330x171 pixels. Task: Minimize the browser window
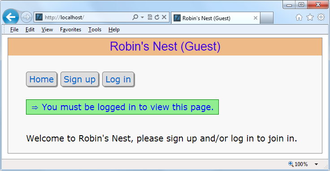point(289,5)
